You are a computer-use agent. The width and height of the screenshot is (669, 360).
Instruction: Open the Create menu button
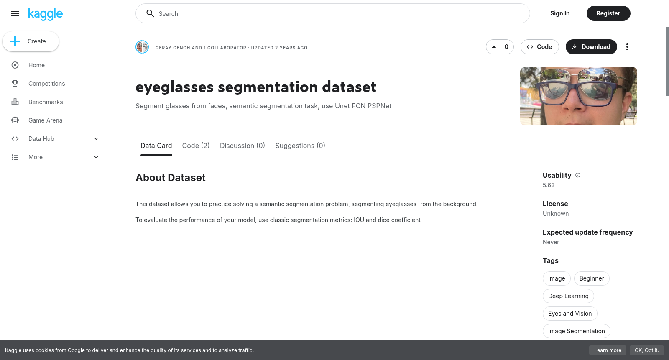31,41
